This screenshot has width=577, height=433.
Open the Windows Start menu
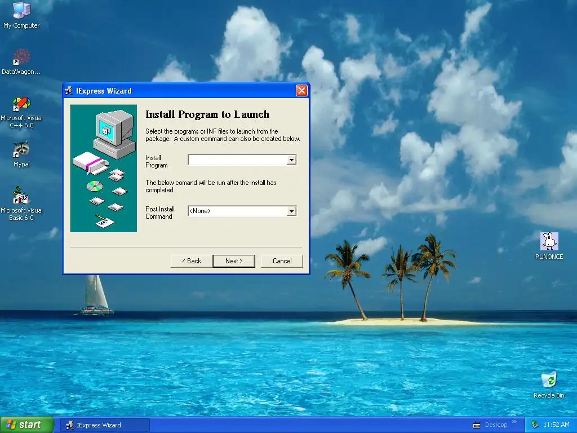coord(26,425)
